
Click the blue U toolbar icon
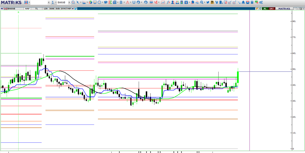pos(134,2)
